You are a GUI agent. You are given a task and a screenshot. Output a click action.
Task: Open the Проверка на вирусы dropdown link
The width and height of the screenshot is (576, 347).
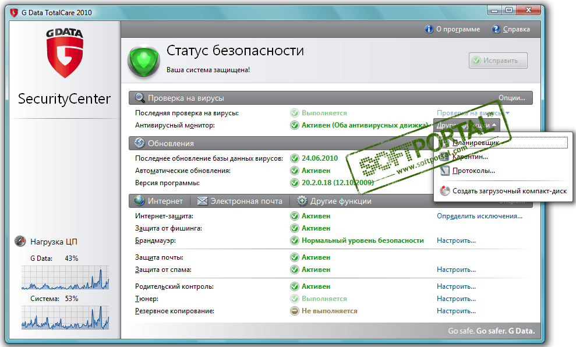pyautogui.click(x=473, y=113)
